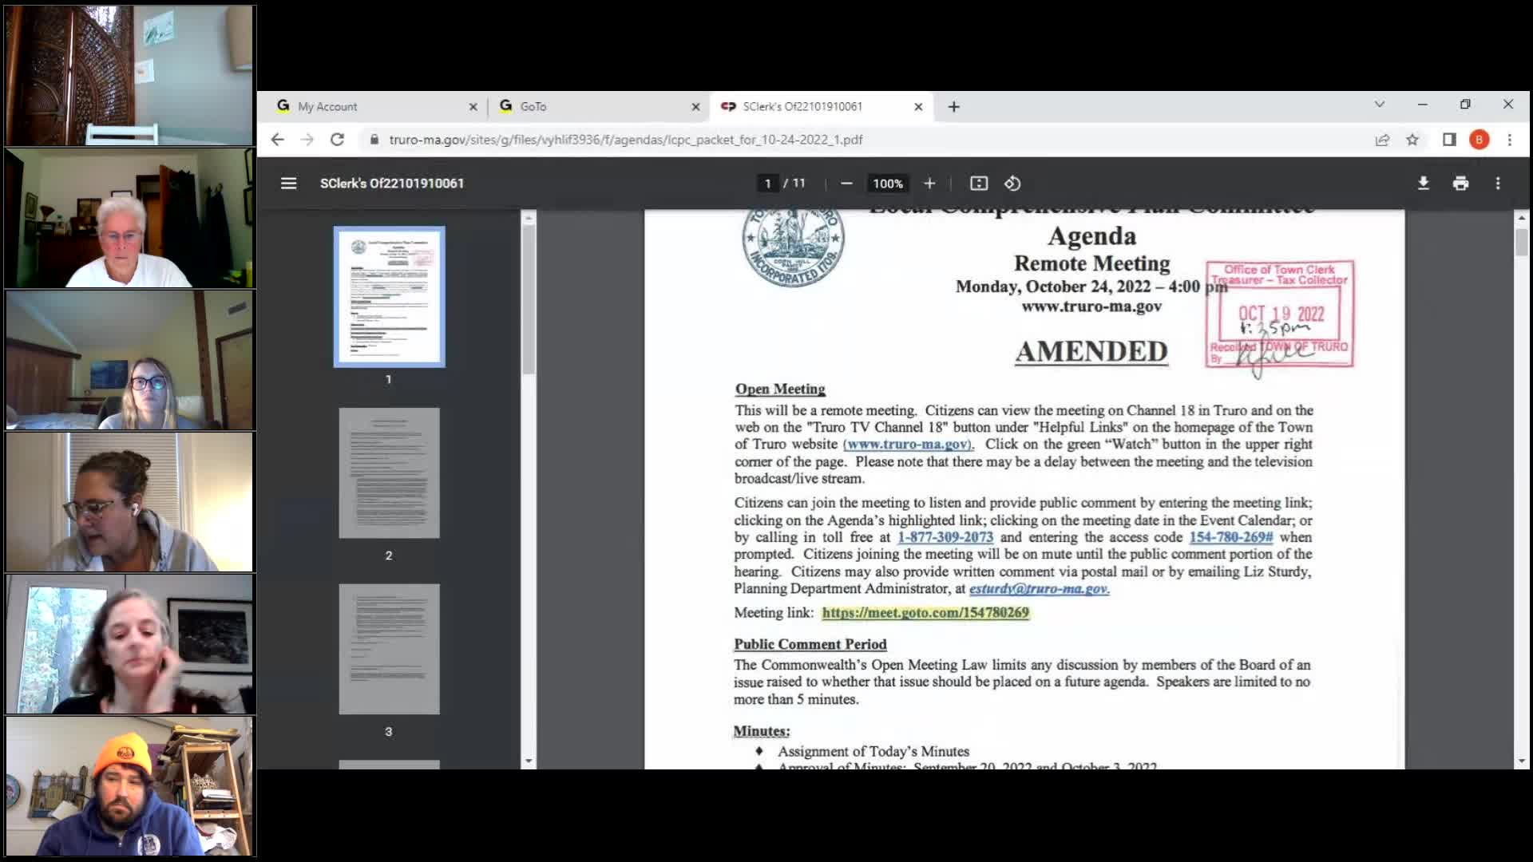Click the zoom in plus icon
Viewport: 1533px width, 862px height.
(x=929, y=184)
